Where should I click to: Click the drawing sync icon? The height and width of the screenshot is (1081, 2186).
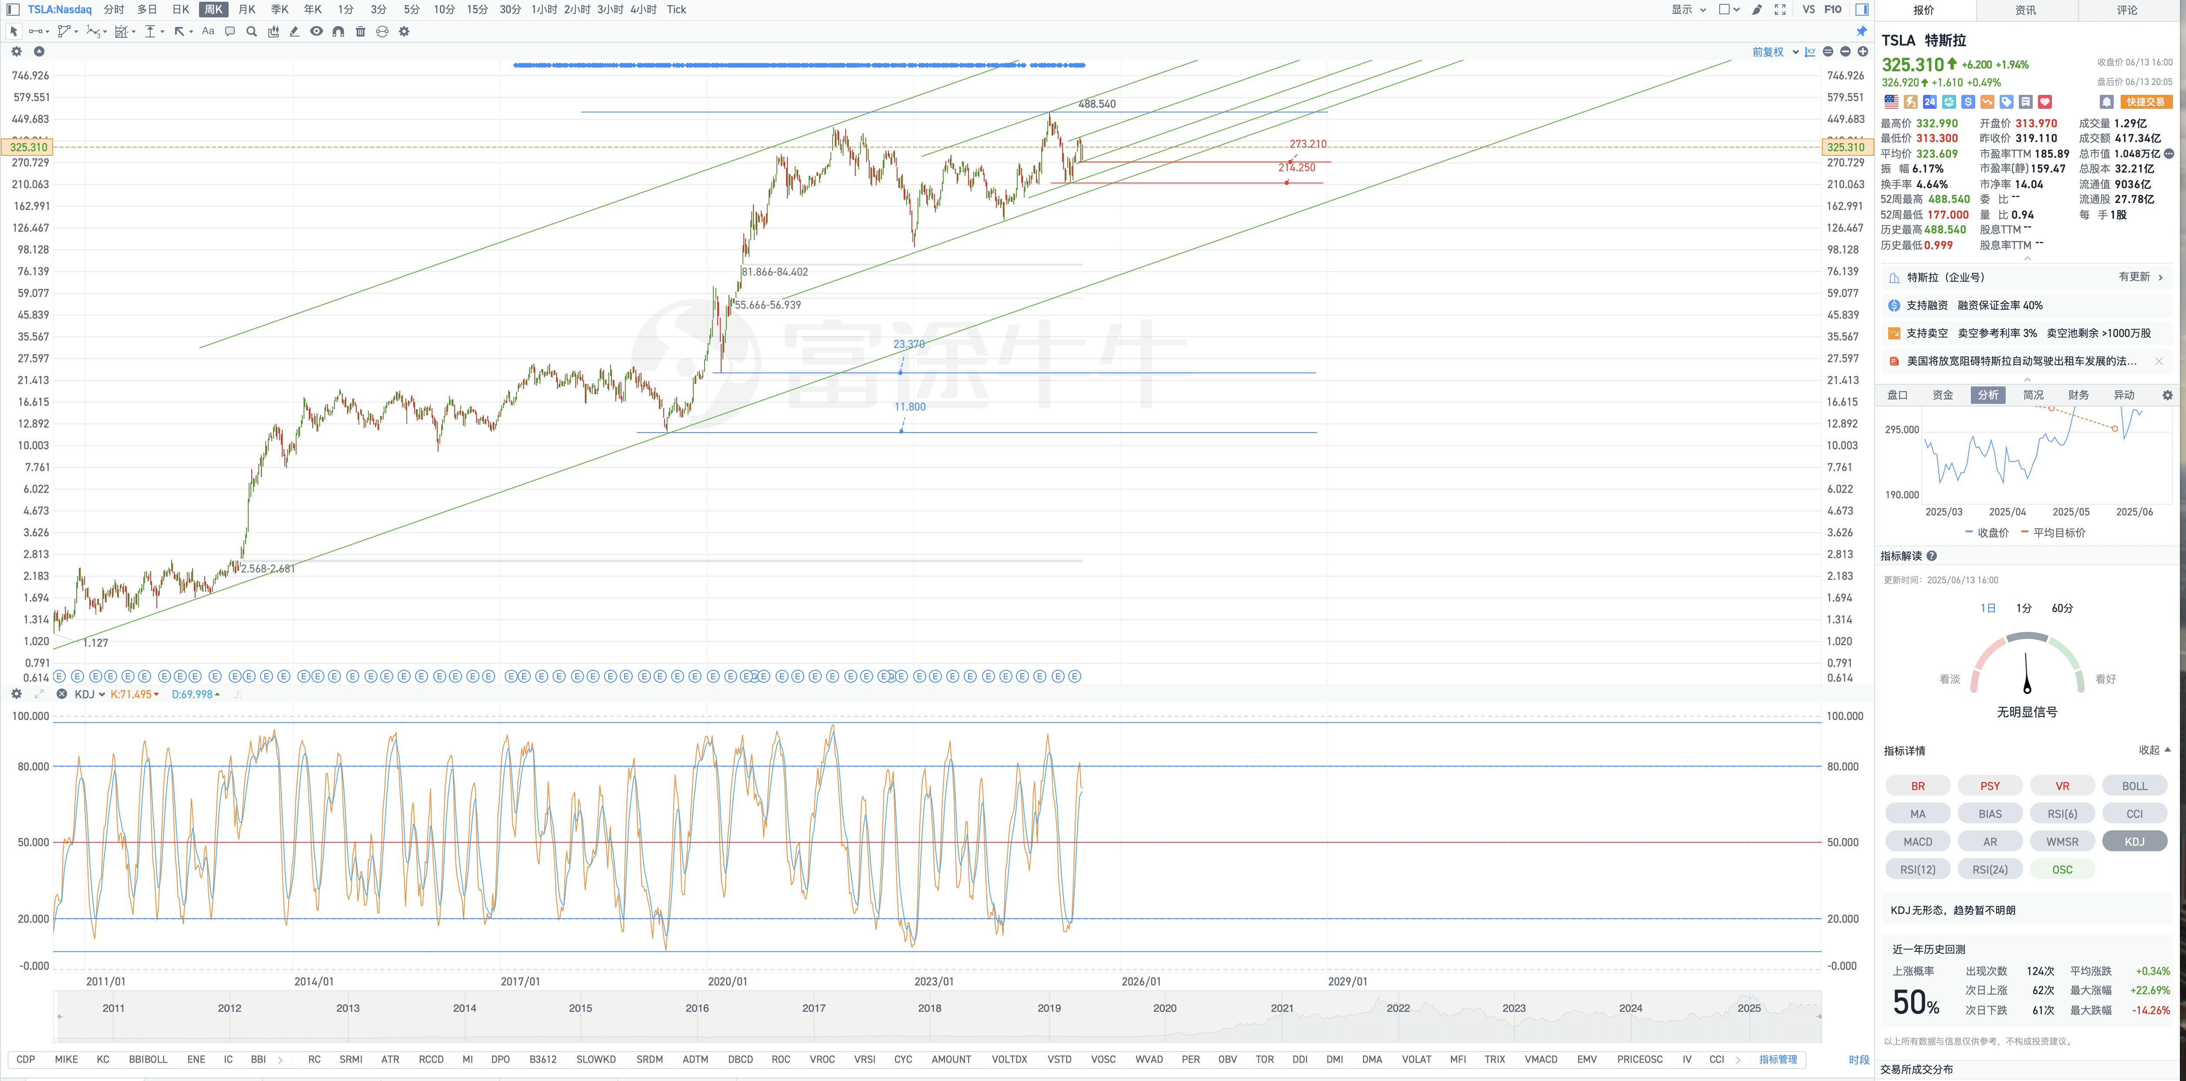pos(382,31)
